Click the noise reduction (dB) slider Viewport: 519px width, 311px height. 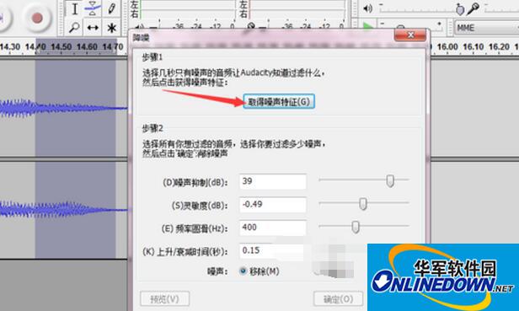[364, 180]
